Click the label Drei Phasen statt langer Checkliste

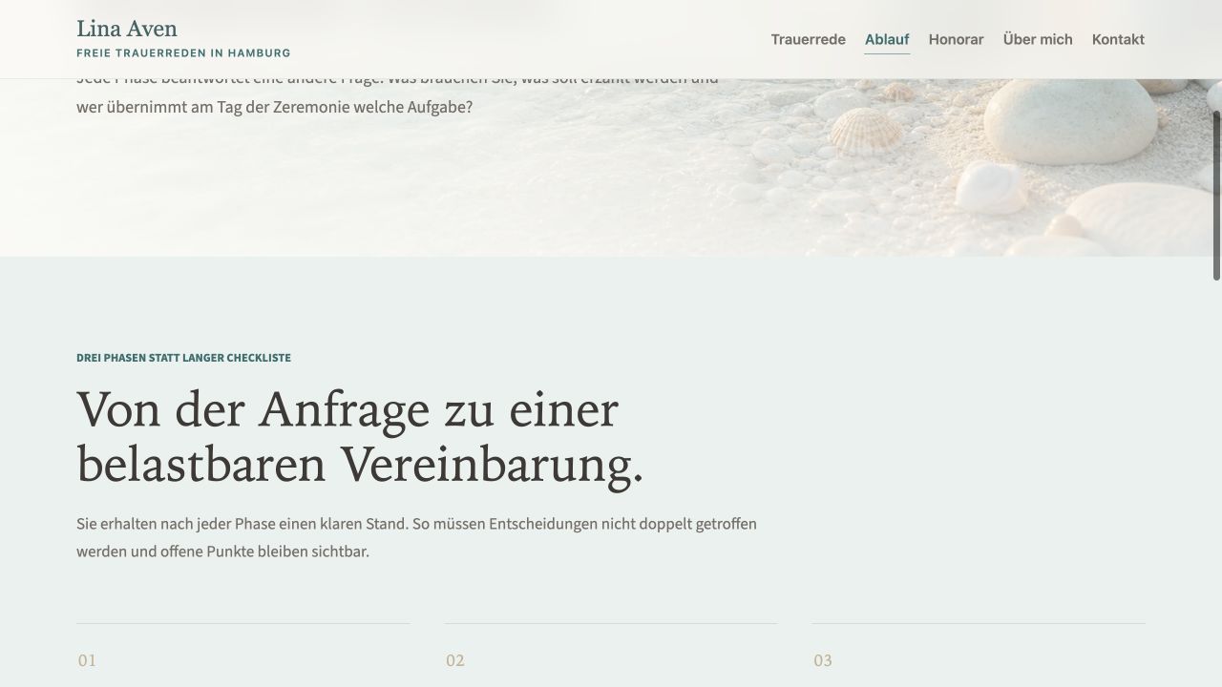(183, 358)
